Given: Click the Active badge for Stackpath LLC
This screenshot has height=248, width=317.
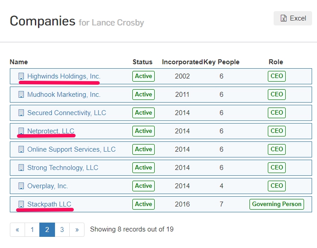Looking at the screenshot, I should pos(144,204).
